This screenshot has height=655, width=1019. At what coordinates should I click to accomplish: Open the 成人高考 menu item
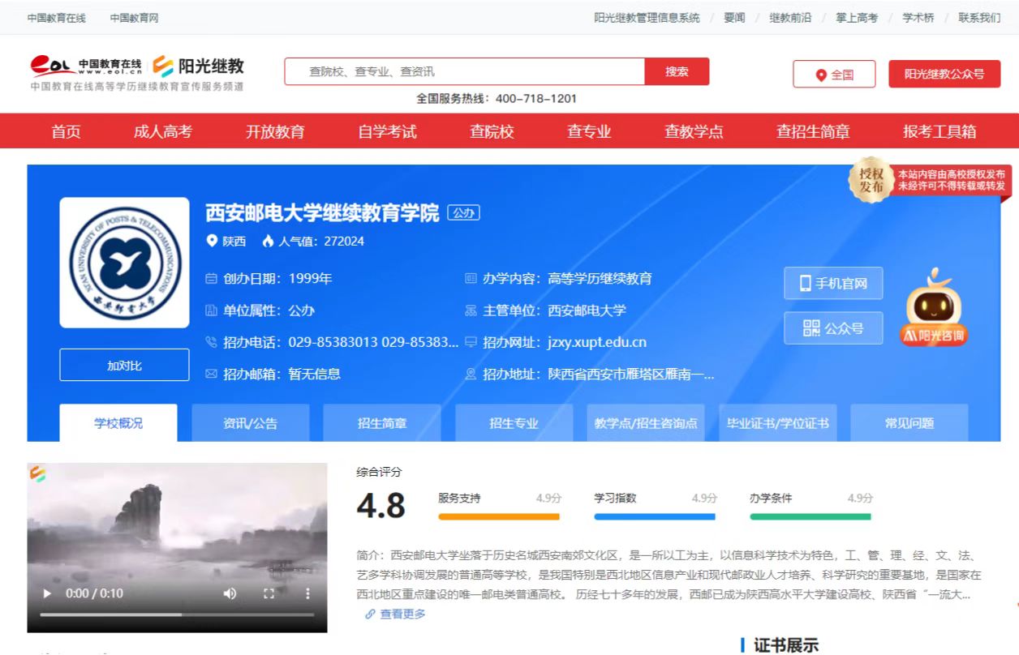point(163,131)
